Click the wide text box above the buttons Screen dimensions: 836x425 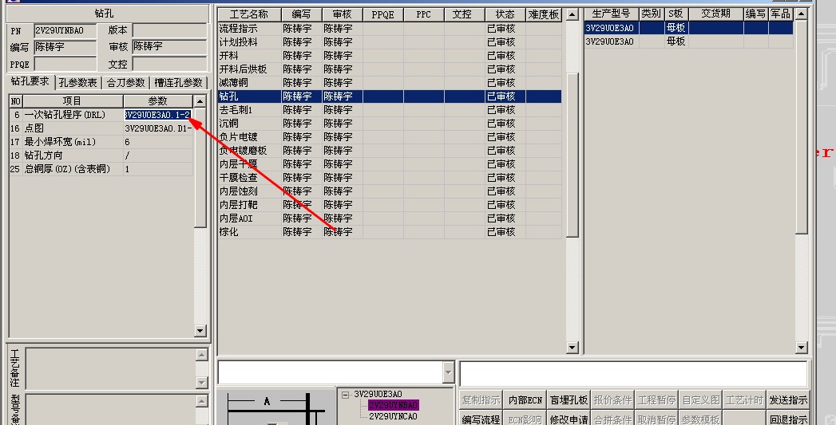pyautogui.click(x=633, y=373)
